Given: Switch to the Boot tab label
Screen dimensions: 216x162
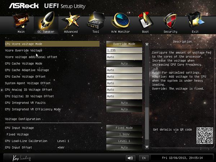Looking at the screenshot, I should pyautogui.click(x=145, y=32).
